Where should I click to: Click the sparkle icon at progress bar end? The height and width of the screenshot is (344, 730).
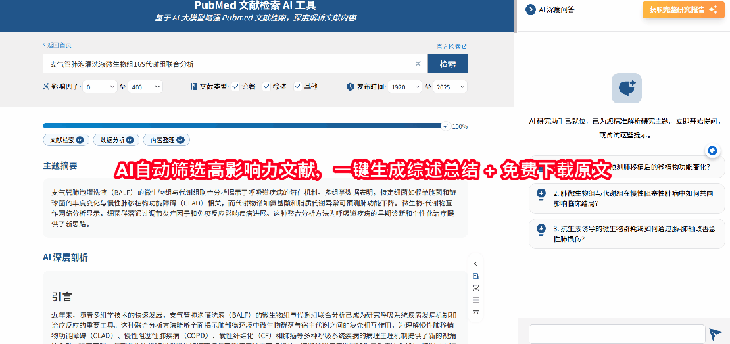(445, 126)
